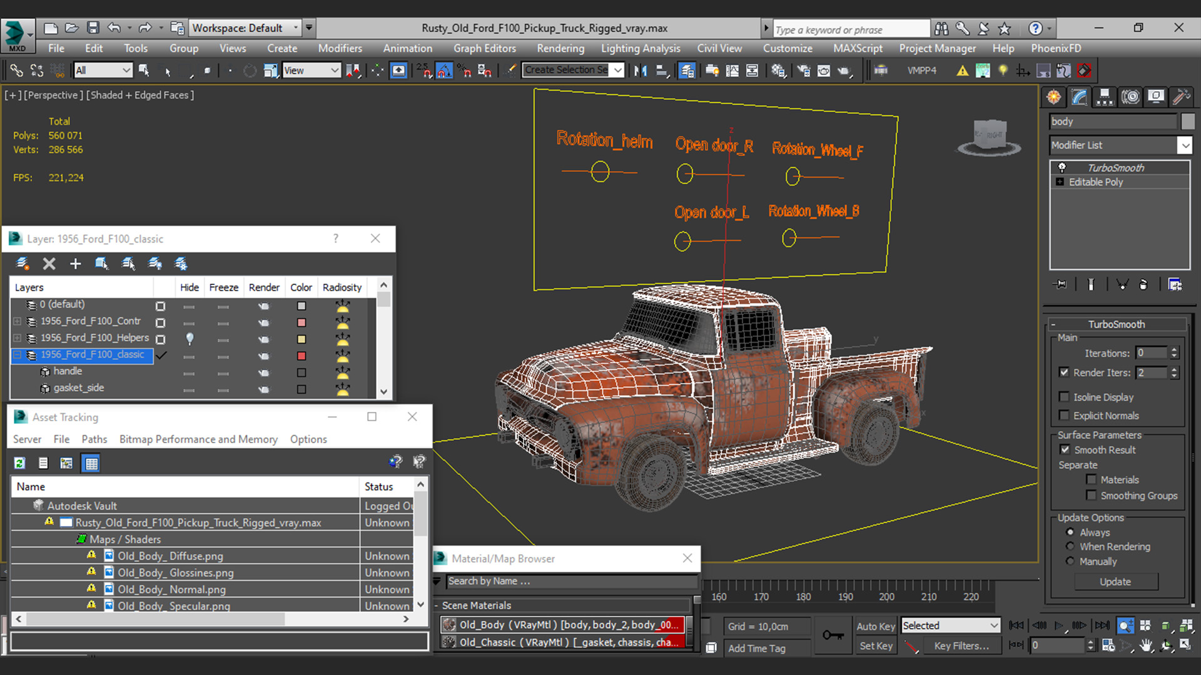Click the Set Key button
The width and height of the screenshot is (1201, 675).
(x=876, y=646)
